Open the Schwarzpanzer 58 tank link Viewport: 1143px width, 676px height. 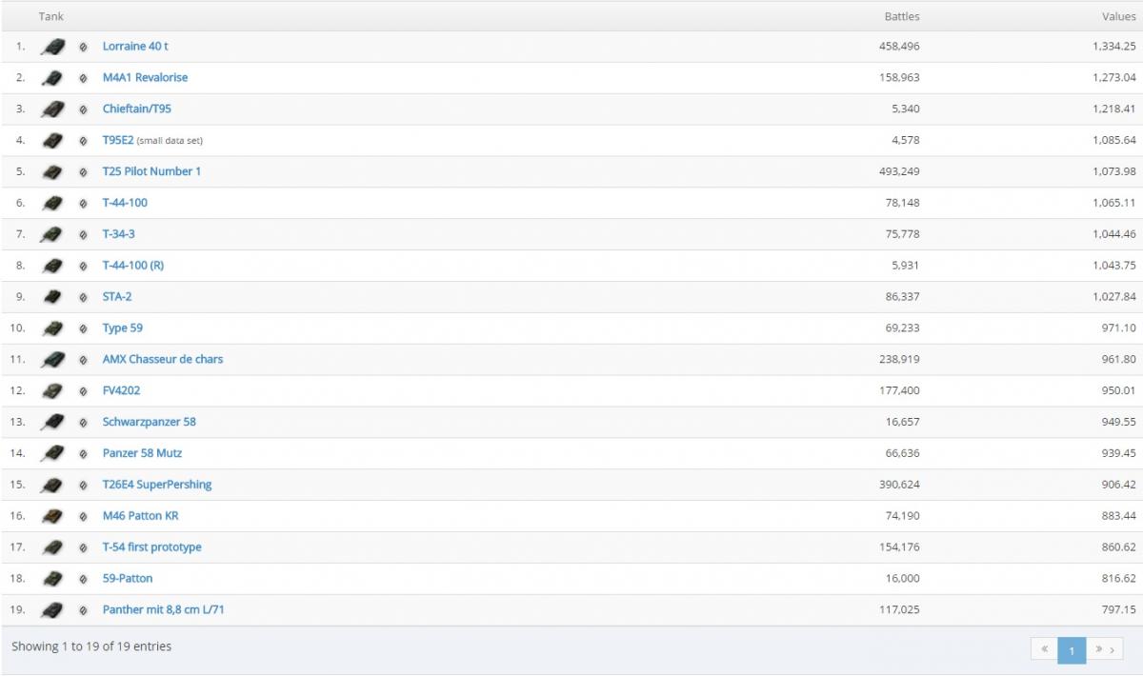click(x=150, y=422)
